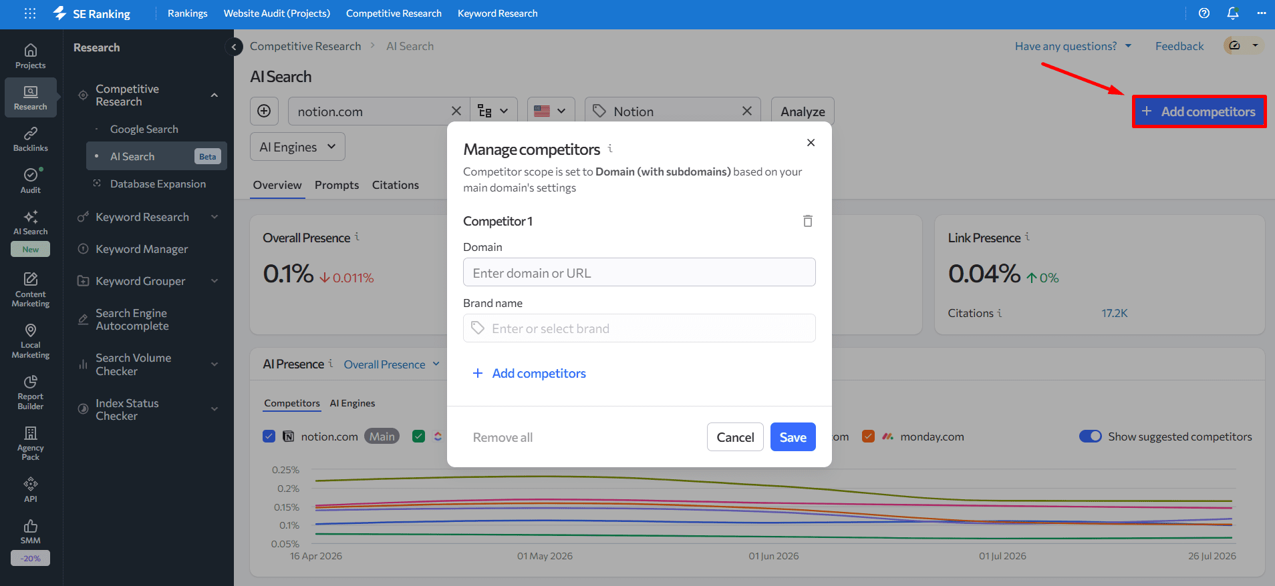The image size is (1275, 586).
Task: Collapse the Research panel with arrow button
Action: (x=234, y=47)
